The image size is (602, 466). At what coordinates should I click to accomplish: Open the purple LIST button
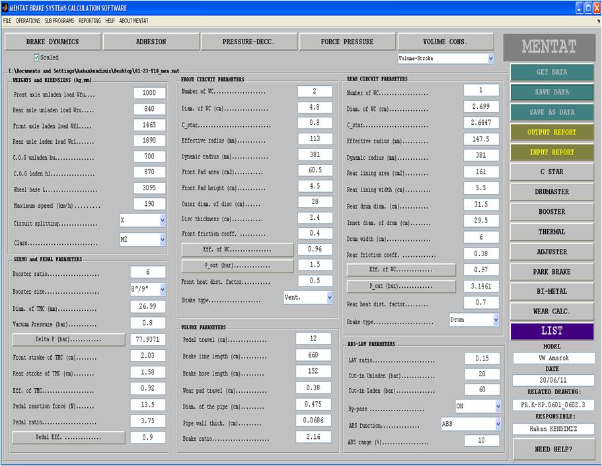(551, 331)
